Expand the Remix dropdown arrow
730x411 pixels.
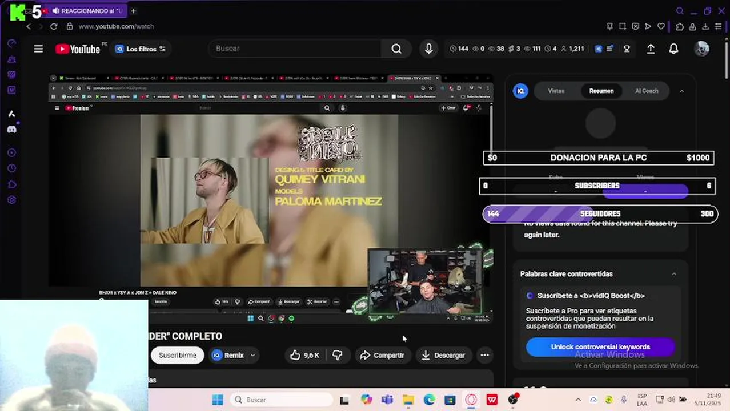tap(252, 355)
